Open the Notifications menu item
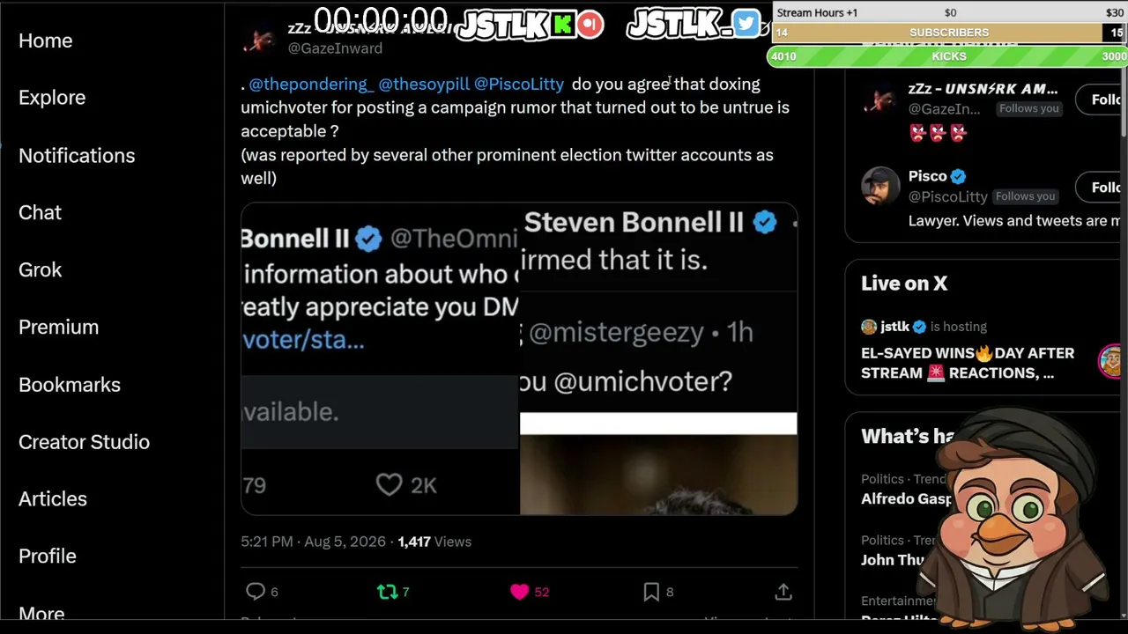The height and width of the screenshot is (634, 1128). (77, 155)
